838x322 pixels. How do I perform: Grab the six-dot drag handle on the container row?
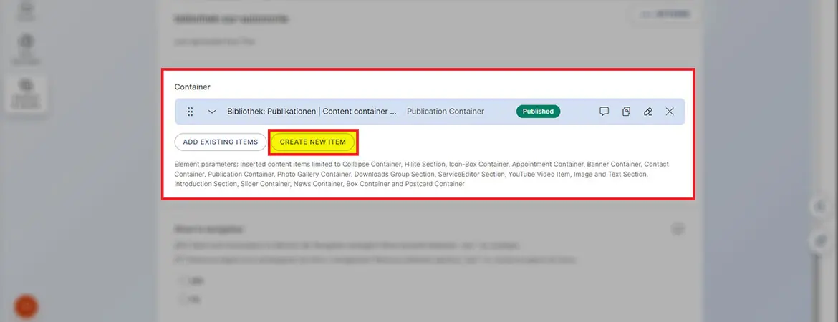[191, 112]
